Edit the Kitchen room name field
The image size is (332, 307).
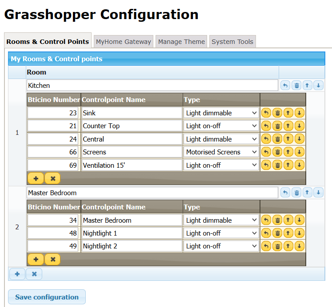click(152, 85)
